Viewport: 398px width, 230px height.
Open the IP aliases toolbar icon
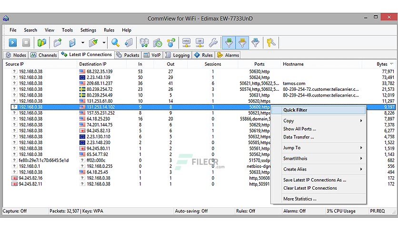point(200,43)
